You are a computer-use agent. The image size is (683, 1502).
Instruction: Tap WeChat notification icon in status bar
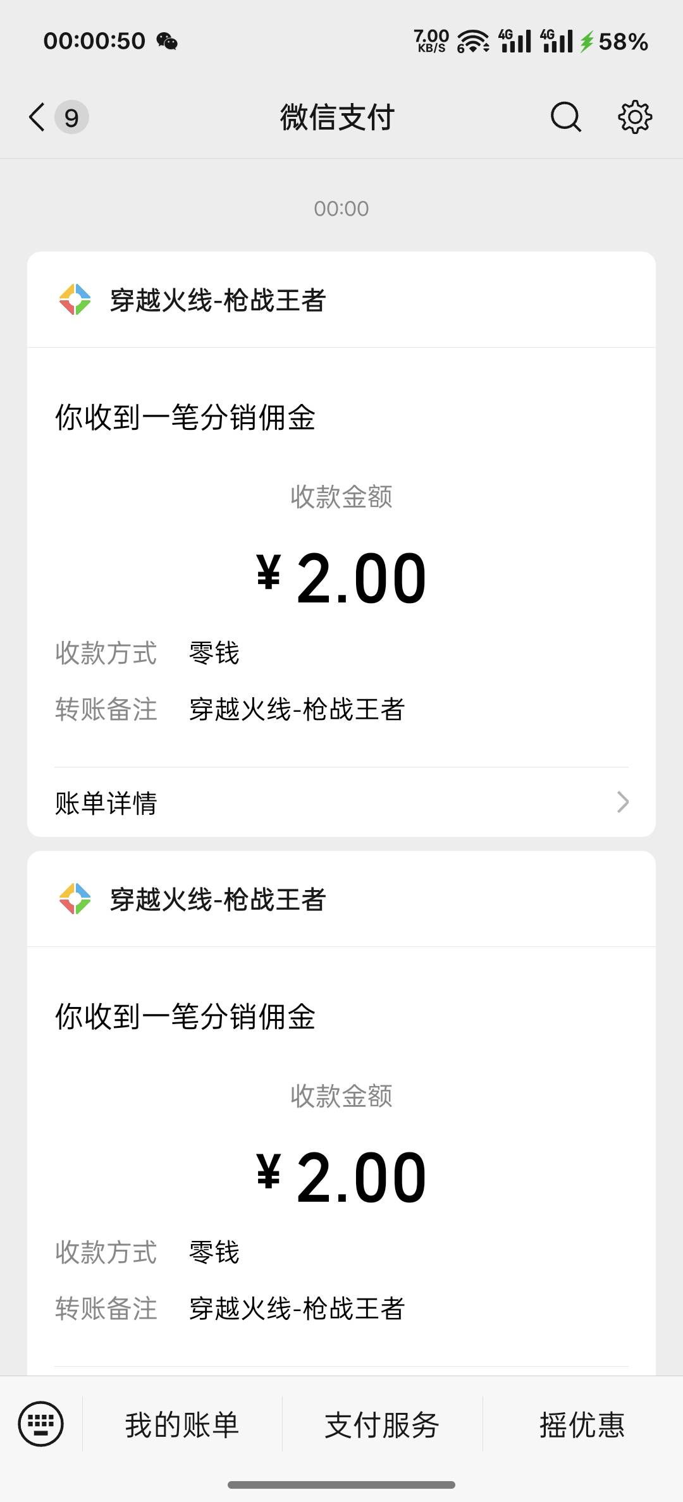[x=167, y=42]
